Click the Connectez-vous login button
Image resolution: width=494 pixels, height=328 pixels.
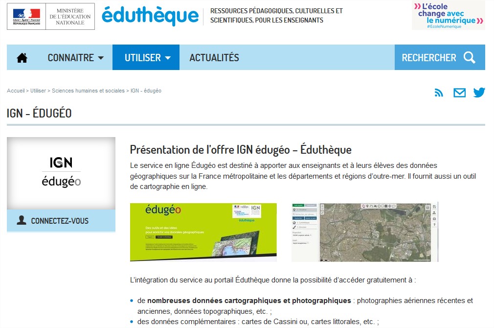click(x=61, y=221)
